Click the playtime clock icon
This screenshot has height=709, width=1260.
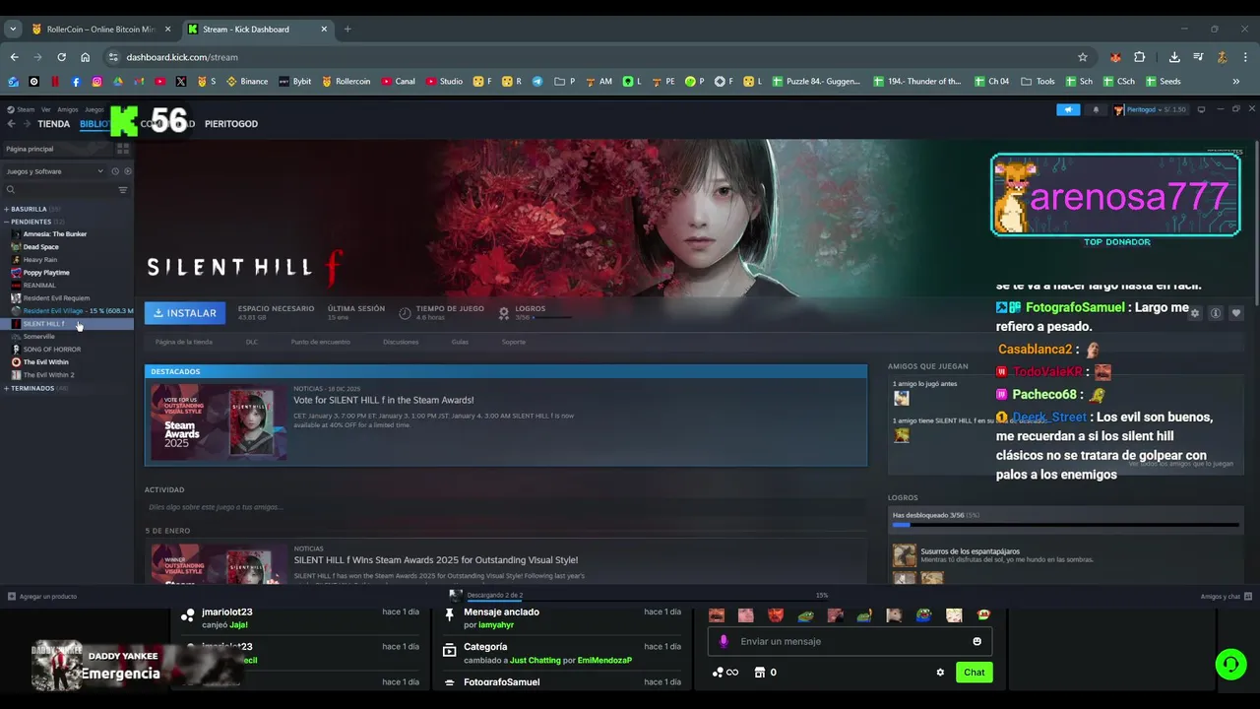tap(405, 313)
